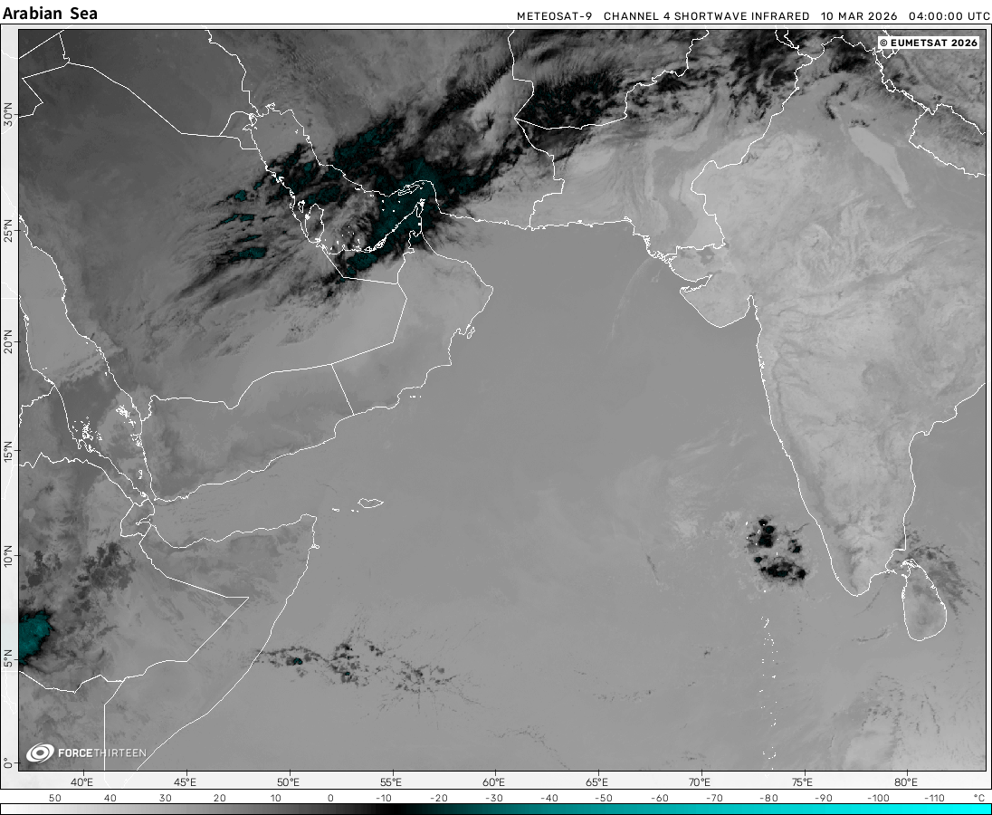
Task: Click the 80°E longitude tick label
Action: point(905,781)
